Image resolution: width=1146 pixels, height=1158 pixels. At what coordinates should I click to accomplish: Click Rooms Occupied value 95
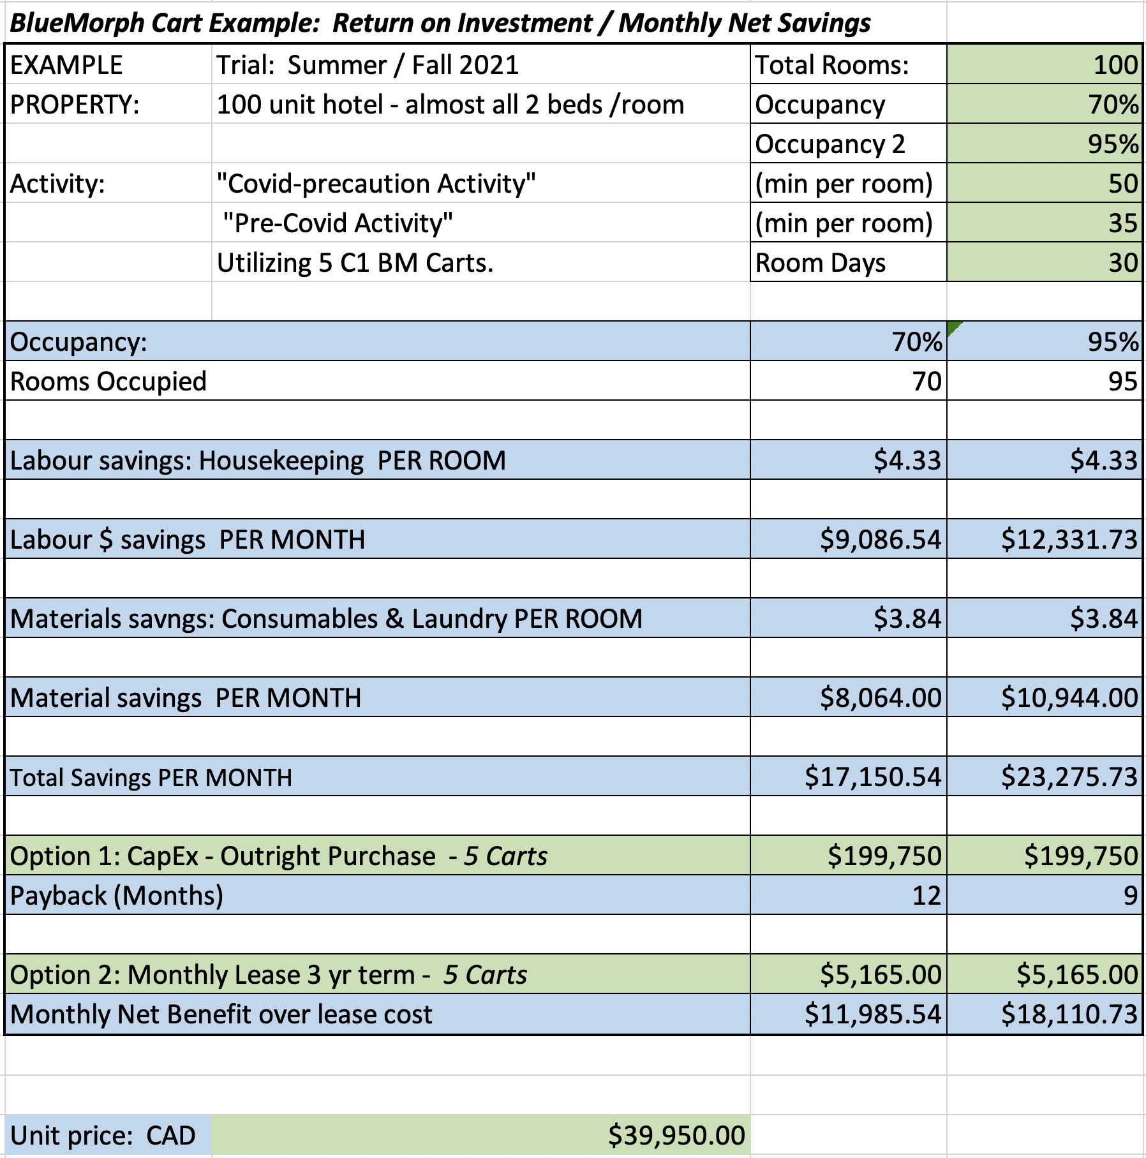pos(1044,381)
